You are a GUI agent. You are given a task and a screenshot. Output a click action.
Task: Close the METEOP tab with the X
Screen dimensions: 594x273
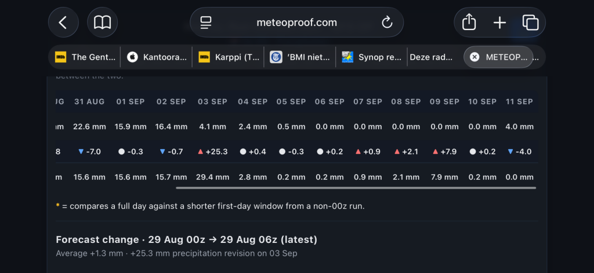tap(475, 57)
